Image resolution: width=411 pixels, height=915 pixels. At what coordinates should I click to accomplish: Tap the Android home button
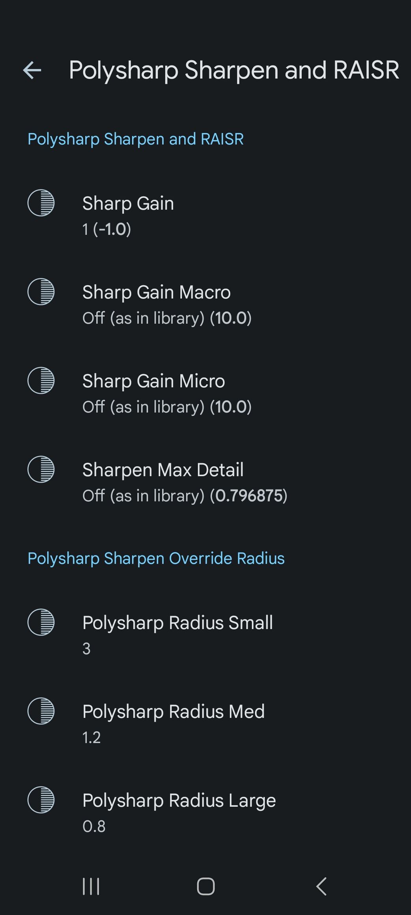[x=205, y=886]
